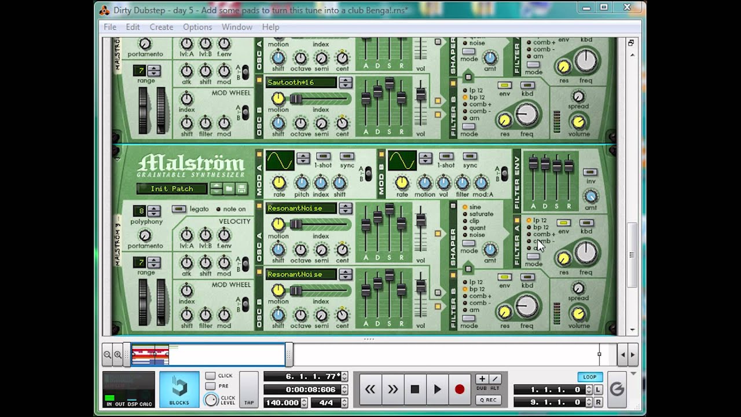Enable the Click metronome checkbox

[210, 376]
